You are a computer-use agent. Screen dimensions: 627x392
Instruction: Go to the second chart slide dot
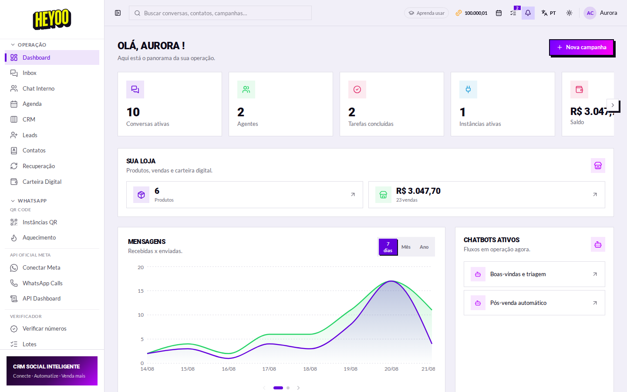(x=288, y=388)
